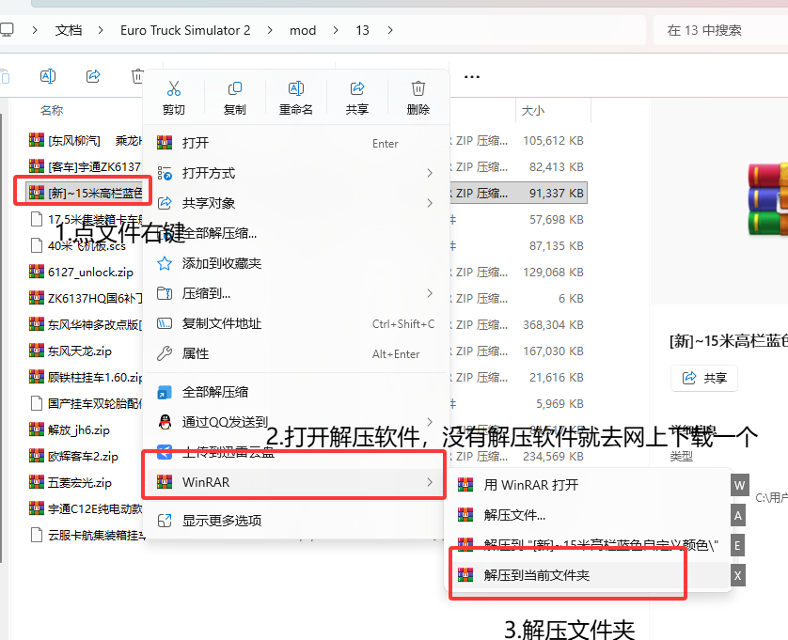Click the Share (共享) icon in context menu
Screen dimensions: 788x640
pyautogui.click(x=356, y=89)
